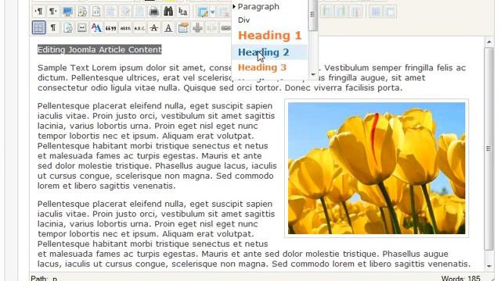Screen dimensions: 501x281
Task: Apply strikethrough deletion formatting
Action: [154, 28]
